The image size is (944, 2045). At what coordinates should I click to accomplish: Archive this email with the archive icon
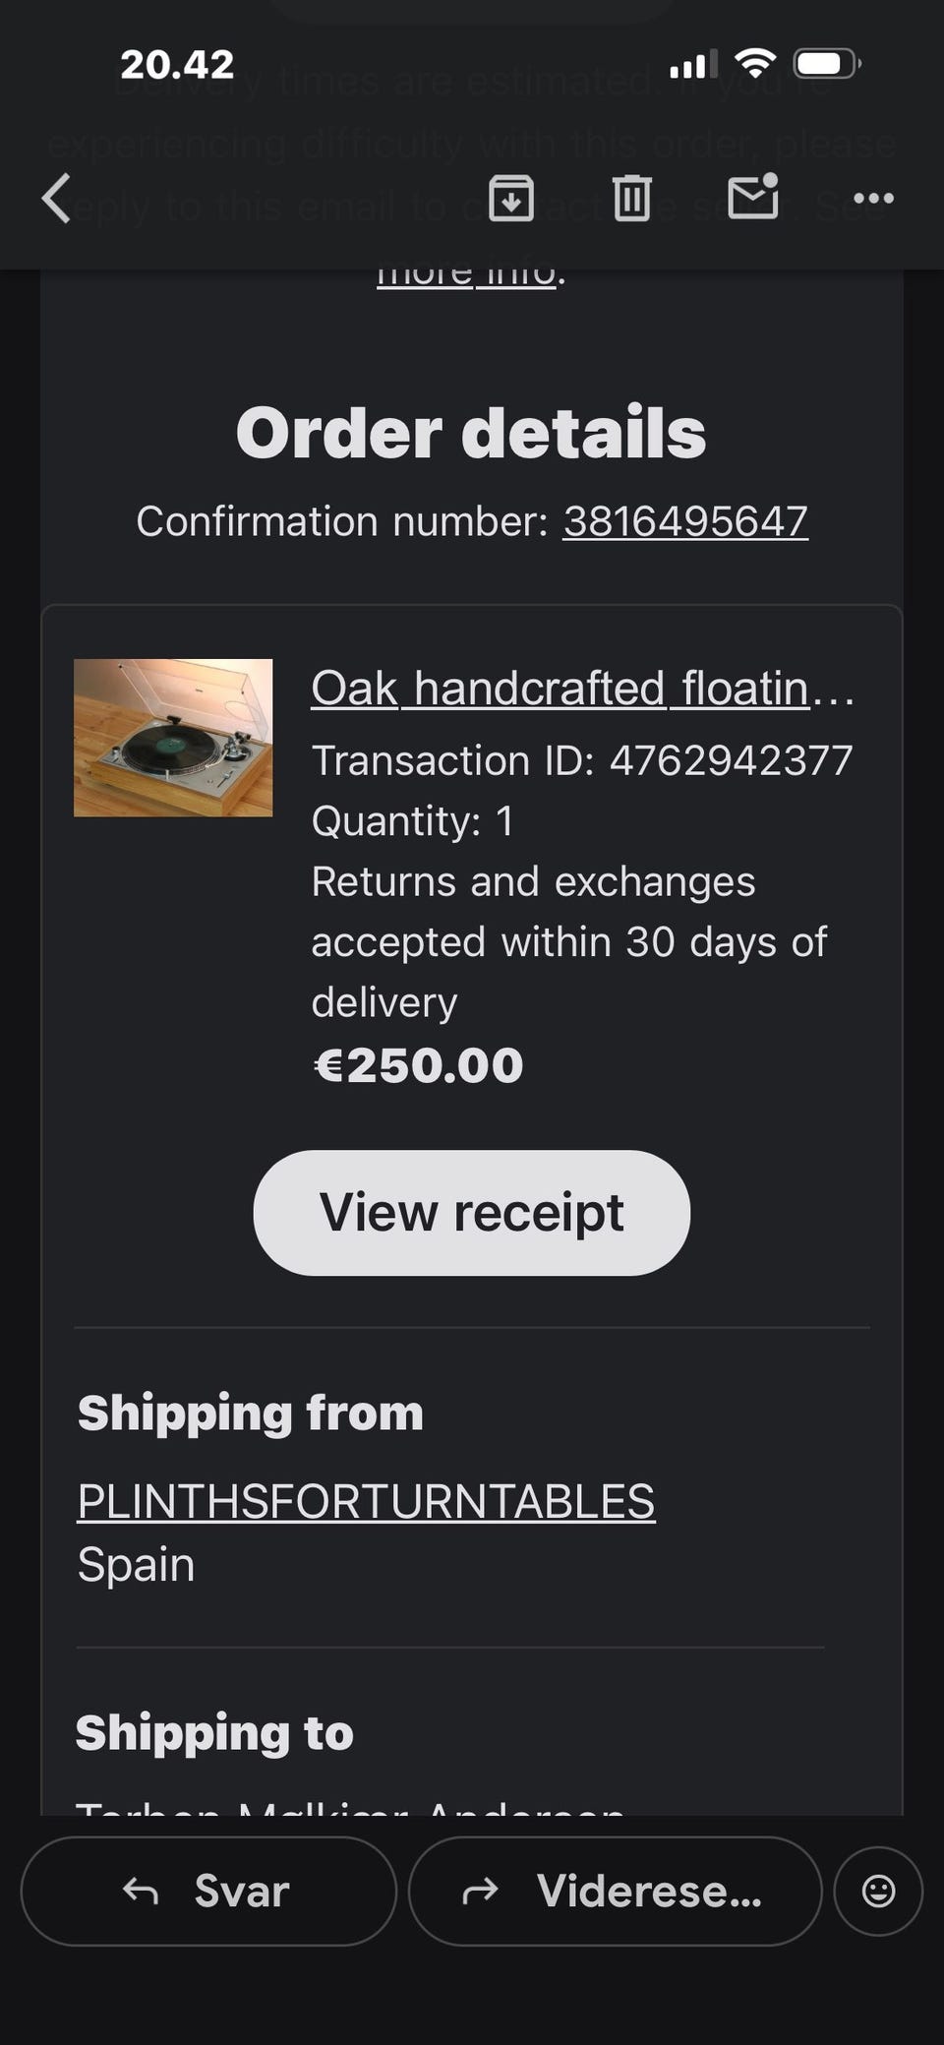click(x=511, y=199)
